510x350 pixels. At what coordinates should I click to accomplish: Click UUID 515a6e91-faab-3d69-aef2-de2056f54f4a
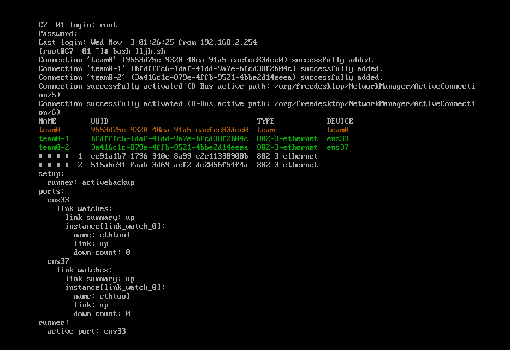click(x=169, y=165)
